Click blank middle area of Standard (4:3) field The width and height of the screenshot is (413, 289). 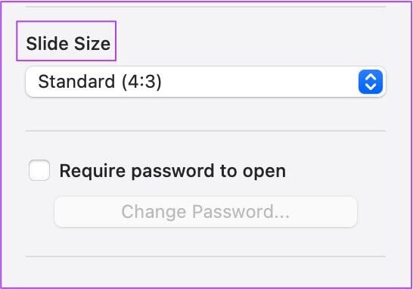[x=259, y=82]
